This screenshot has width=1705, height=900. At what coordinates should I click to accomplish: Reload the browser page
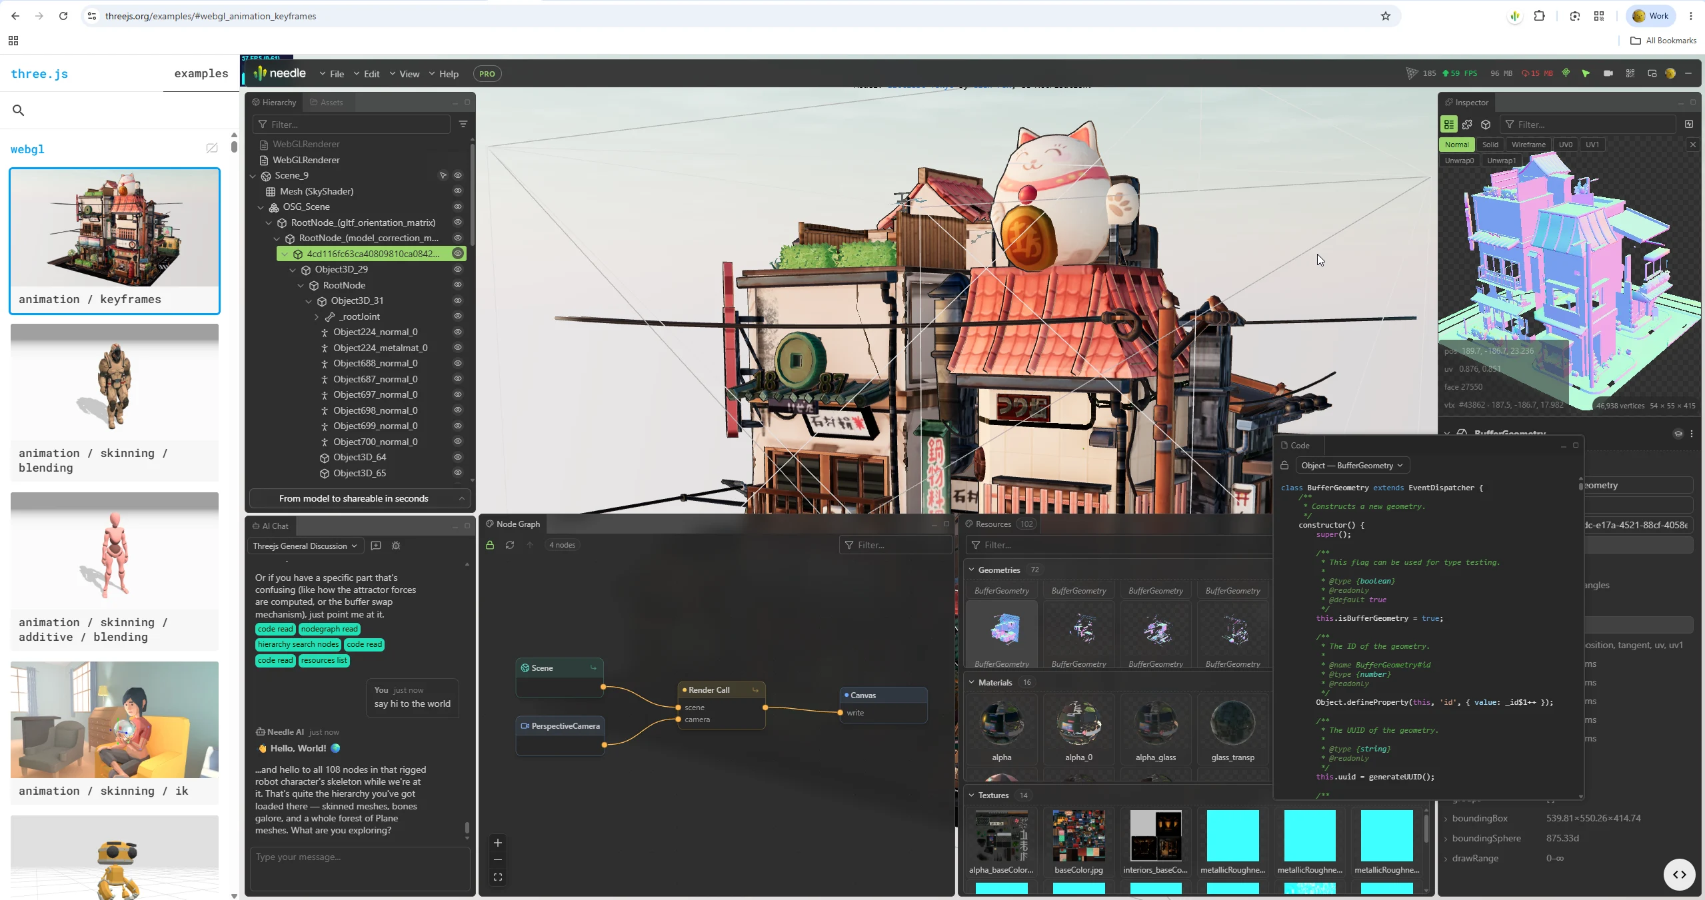(x=63, y=16)
